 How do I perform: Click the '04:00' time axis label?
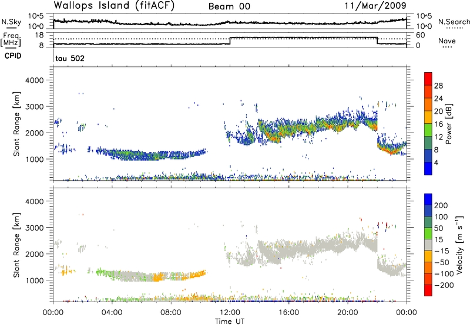point(112,313)
